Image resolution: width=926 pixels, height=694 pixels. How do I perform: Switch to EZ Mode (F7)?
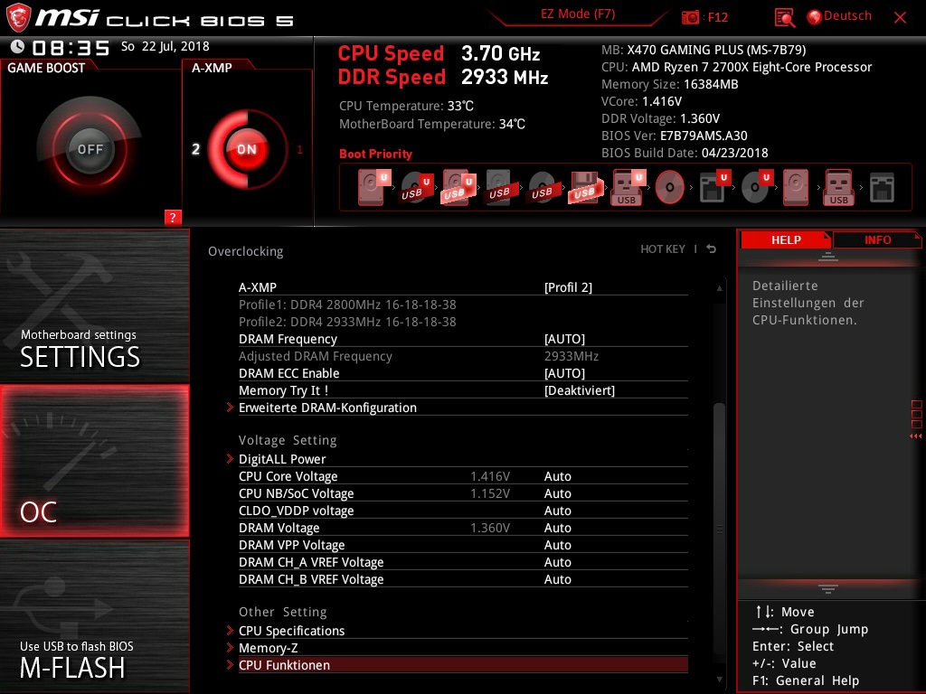578,14
